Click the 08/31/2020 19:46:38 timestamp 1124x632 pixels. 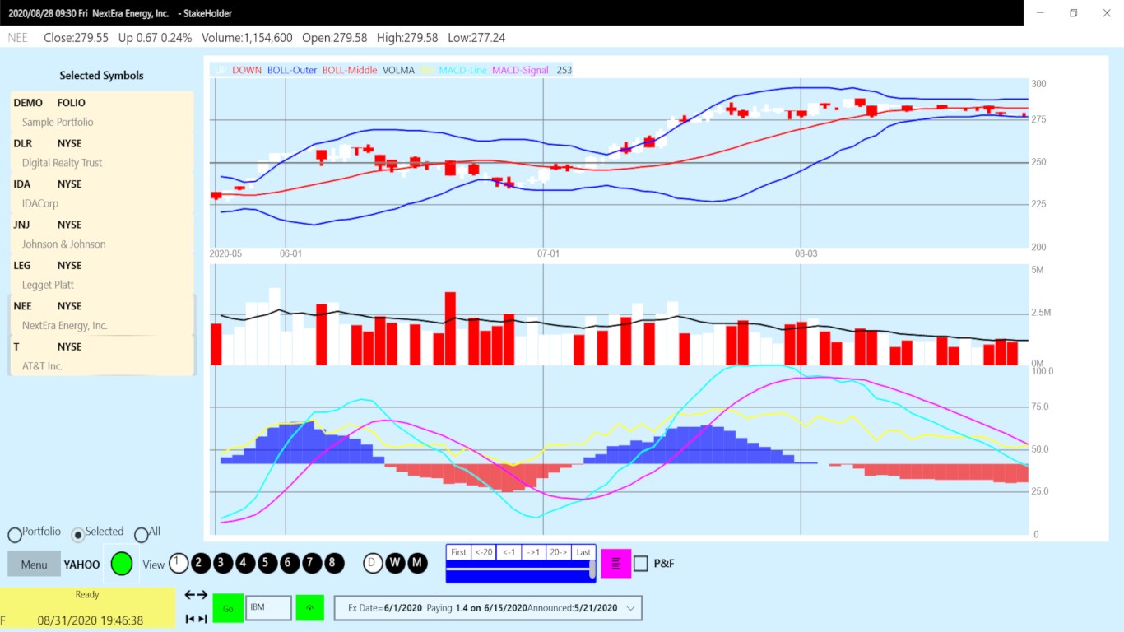(91, 620)
